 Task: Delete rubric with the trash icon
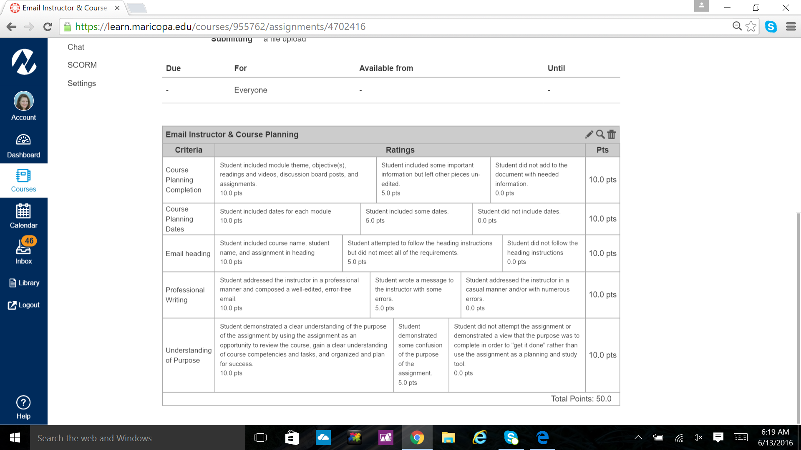point(612,134)
